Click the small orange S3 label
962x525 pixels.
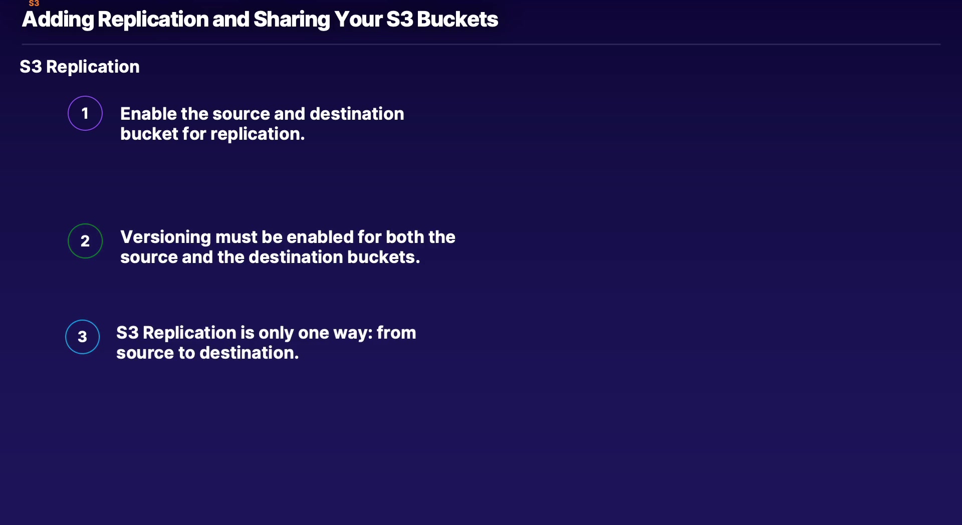click(x=34, y=4)
